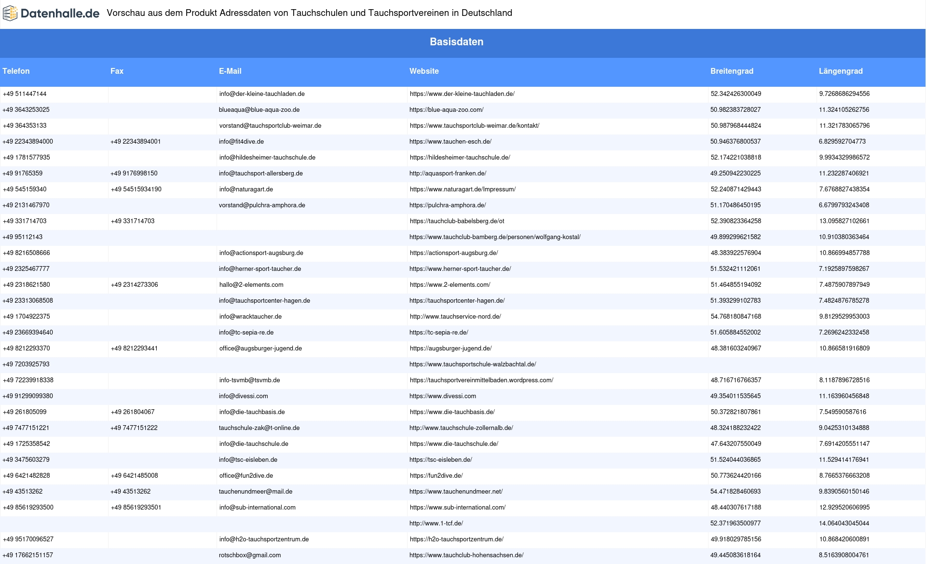
Task: Select email info@fit4dive.de
Action: tap(241, 142)
